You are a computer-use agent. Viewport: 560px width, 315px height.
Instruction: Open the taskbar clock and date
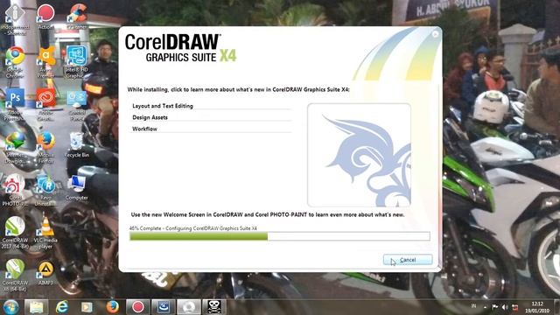click(x=537, y=307)
